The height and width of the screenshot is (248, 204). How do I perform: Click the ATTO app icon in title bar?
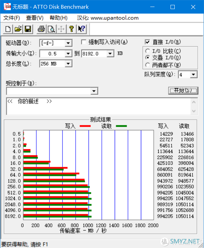pyautogui.click(x=7, y=7)
